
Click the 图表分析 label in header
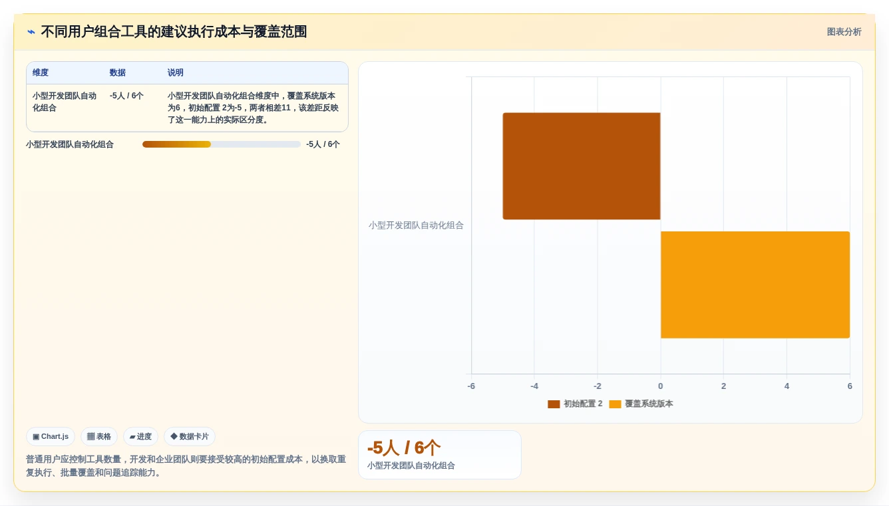[844, 32]
